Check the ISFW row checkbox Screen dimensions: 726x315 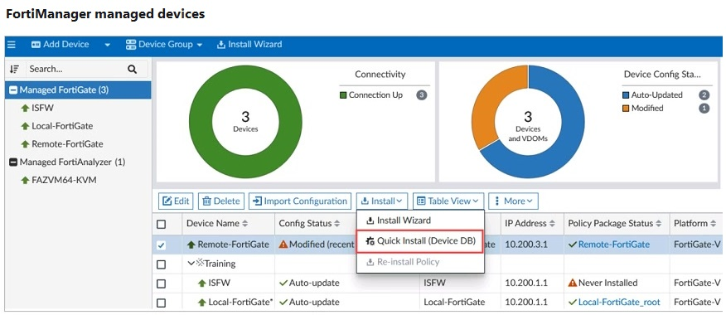point(161,283)
